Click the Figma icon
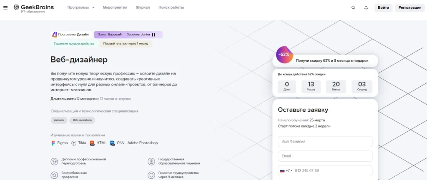The image size is (427, 180). (x=53, y=143)
